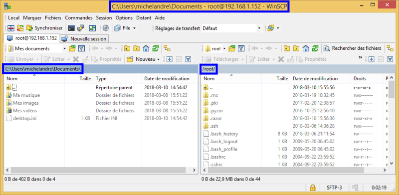Click remote select files plus icon
Screen dimensions: 399x195
(x=372, y=59)
